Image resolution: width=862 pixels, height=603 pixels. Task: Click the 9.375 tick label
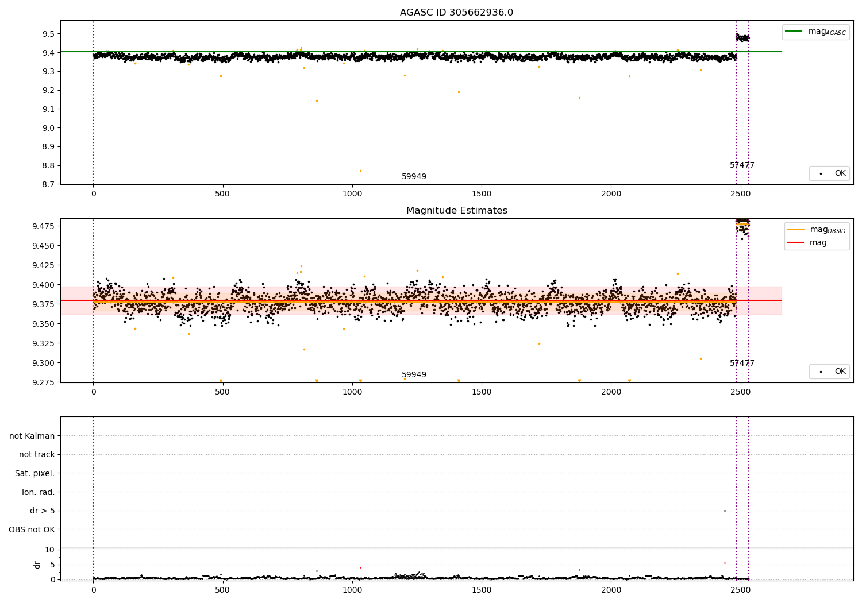43,304
